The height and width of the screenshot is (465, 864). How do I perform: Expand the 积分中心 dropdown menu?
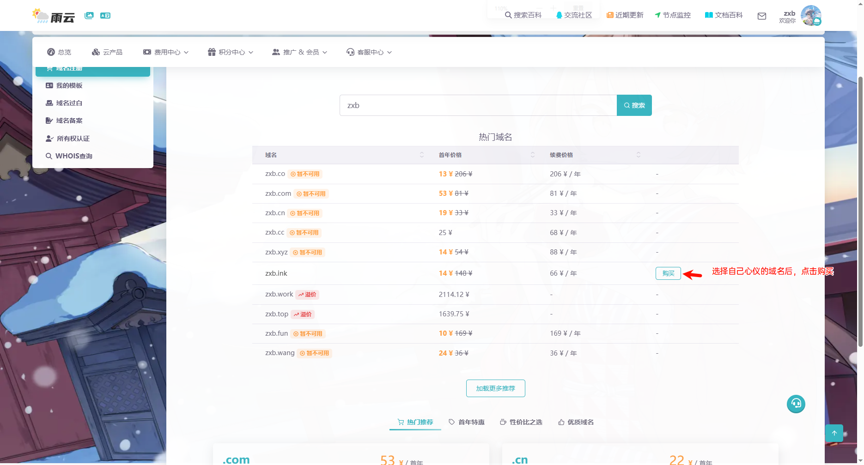[231, 52]
